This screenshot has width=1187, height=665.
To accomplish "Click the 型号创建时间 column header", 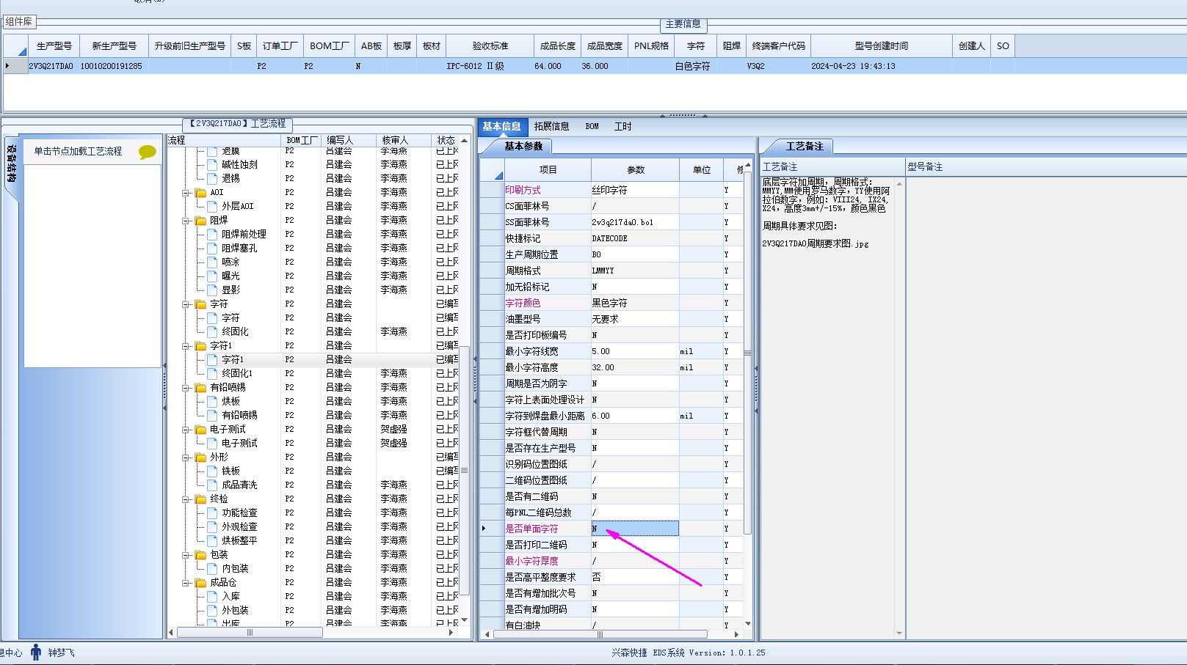I will click(x=882, y=46).
